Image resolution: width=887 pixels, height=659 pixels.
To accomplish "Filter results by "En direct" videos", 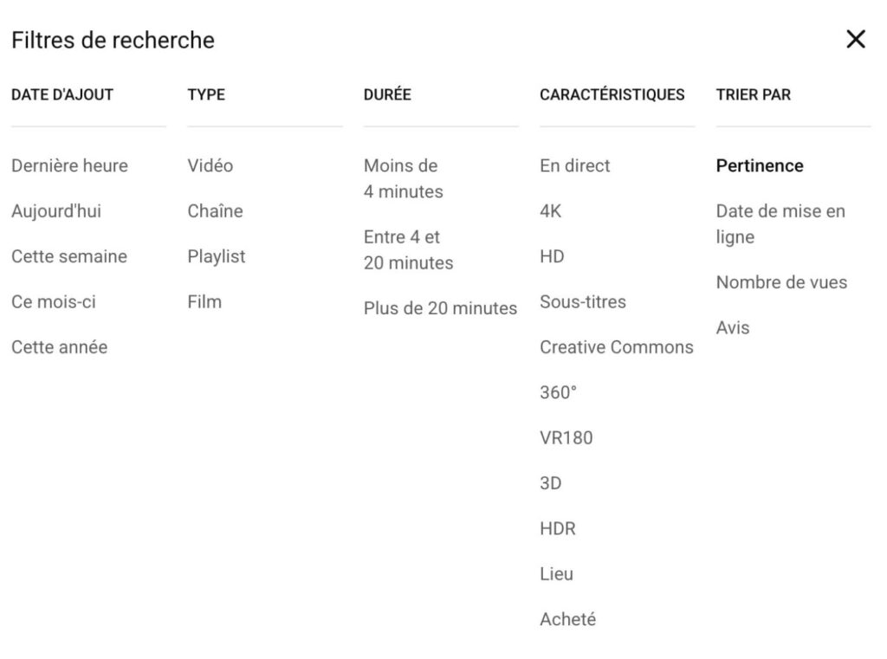I will pyautogui.click(x=574, y=165).
